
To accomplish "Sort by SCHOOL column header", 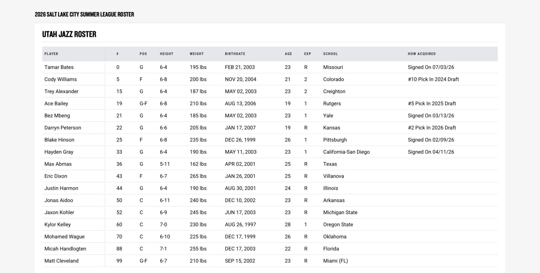I will pyautogui.click(x=331, y=54).
